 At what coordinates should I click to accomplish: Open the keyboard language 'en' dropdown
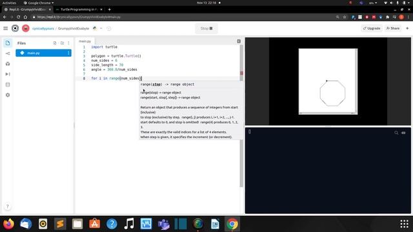373,3
